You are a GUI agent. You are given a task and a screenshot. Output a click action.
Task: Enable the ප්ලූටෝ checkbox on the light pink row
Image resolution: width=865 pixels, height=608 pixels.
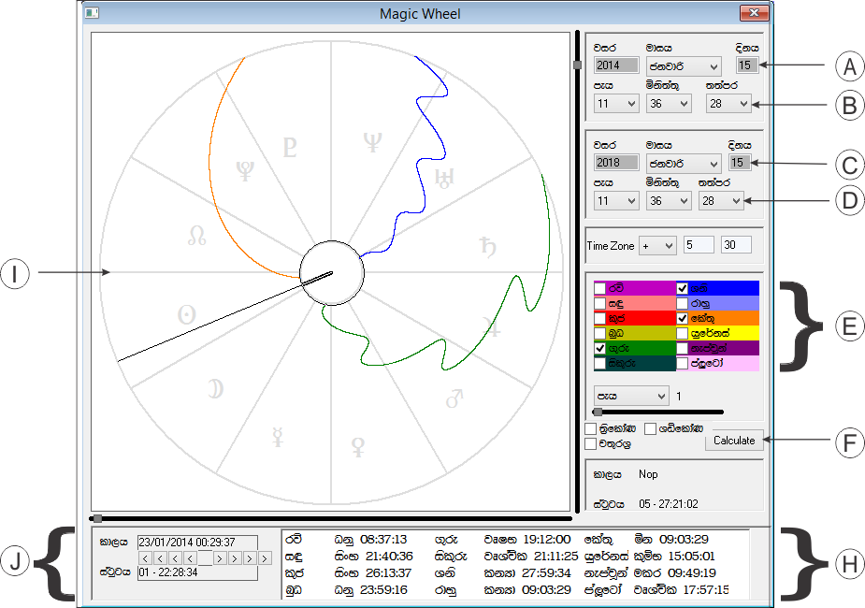coord(683,364)
